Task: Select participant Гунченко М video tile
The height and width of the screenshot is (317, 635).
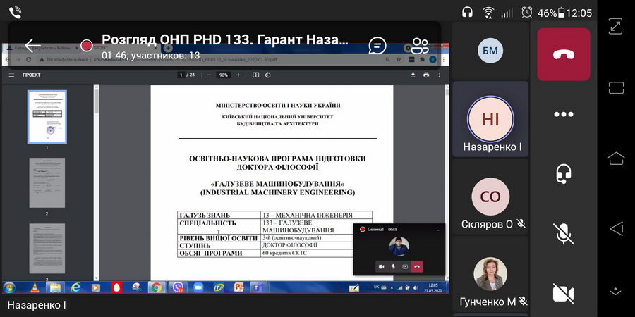Action: [x=491, y=278]
